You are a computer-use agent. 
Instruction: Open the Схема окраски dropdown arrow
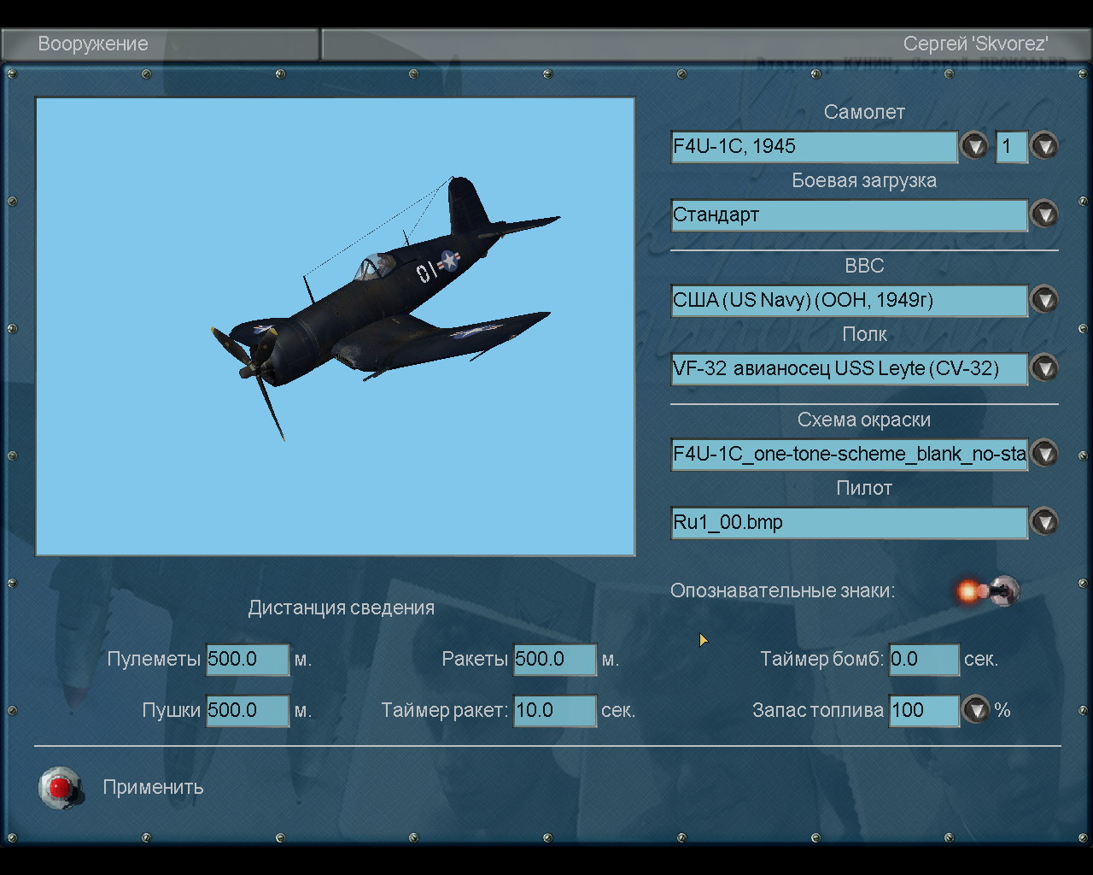1044,454
